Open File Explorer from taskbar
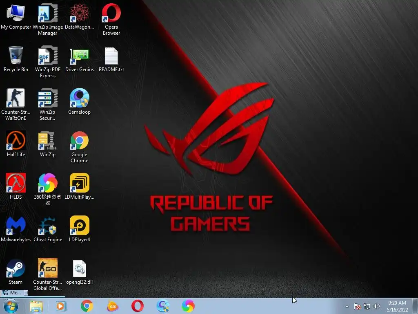This screenshot has height=314, width=418. (36, 306)
